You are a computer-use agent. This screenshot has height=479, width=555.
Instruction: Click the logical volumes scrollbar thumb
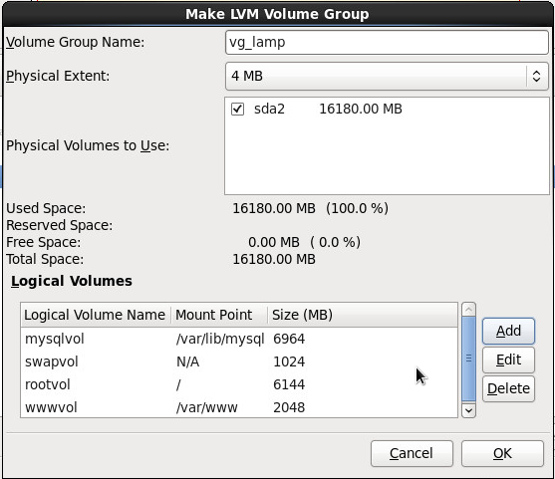tap(468, 359)
